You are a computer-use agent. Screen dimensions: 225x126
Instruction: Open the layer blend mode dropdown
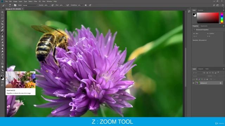click(200, 76)
